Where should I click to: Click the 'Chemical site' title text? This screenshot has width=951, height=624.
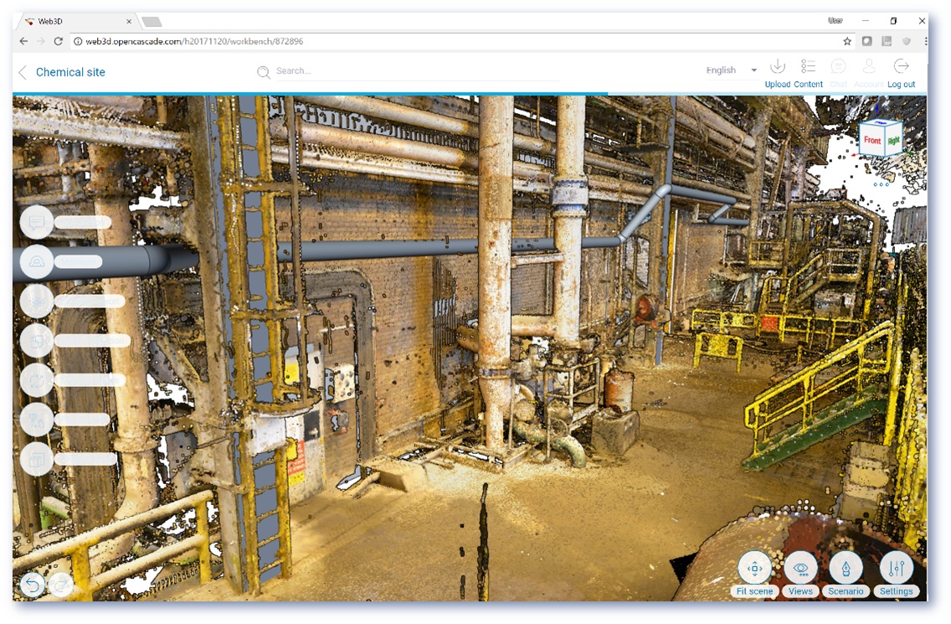point(70,72)
